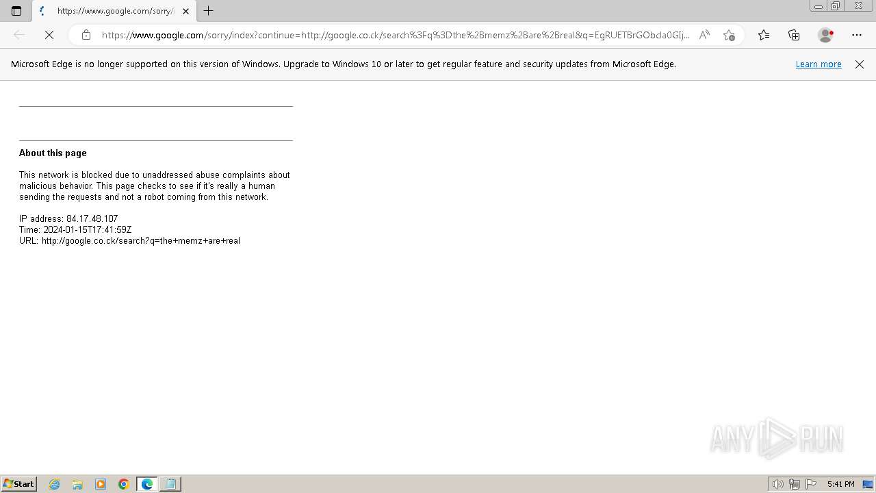The image size is (876, 493).
Task: Open Windows Media Player taskbar icon
Action: pos(101,484)
